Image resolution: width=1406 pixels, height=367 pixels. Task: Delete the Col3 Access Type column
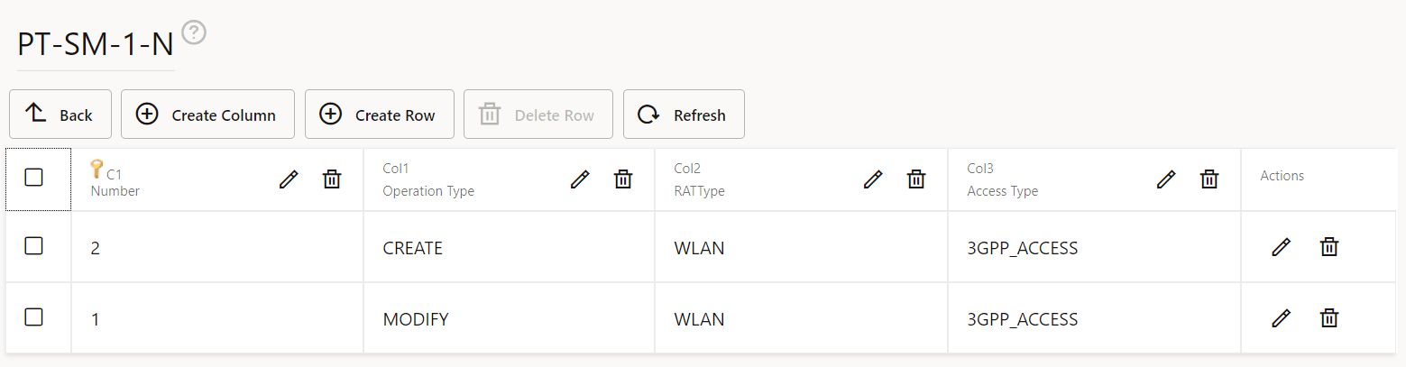click(1209, 179)
